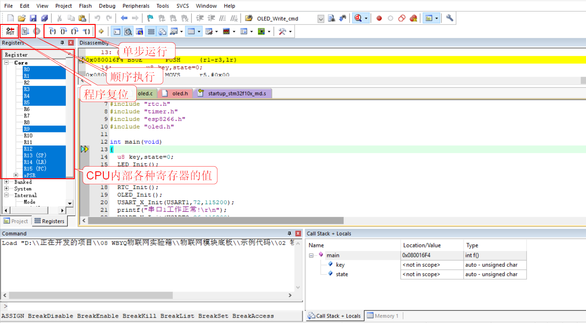586x323 pixels.
Task: Click the Kill All Breakpoints icon
Action: click(413, 18)
